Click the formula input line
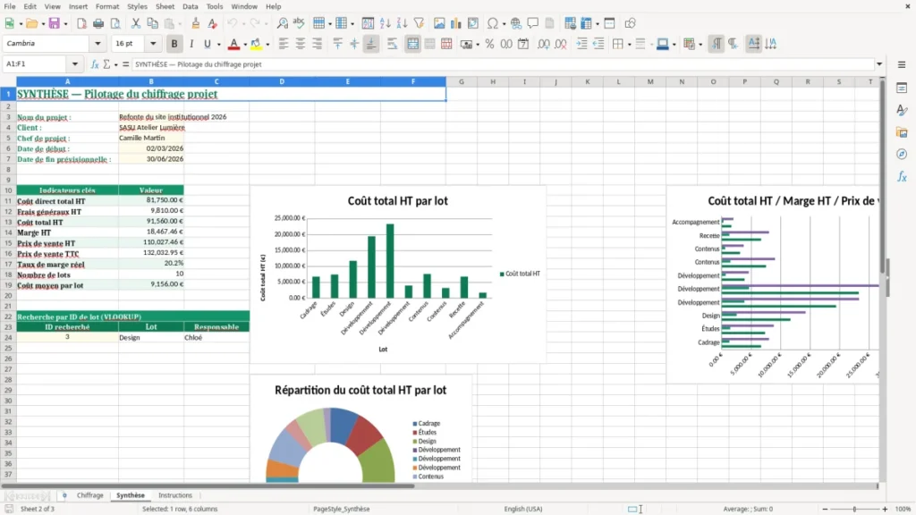The height and width of the screenshot is (515, 916). 503,64
